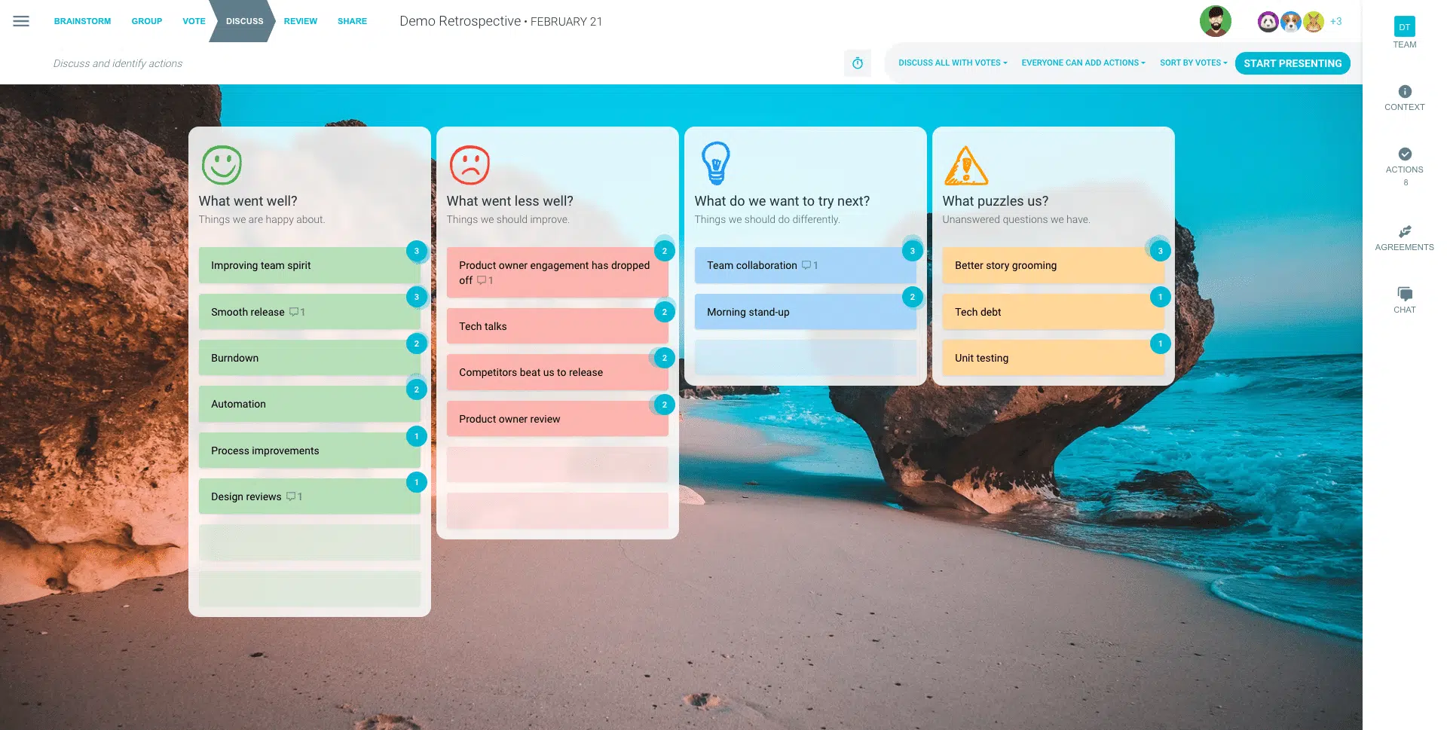This screenshot has width=1447, height=730.
Task: Select the Better story grooming card
Action: tap(1053, 265)
